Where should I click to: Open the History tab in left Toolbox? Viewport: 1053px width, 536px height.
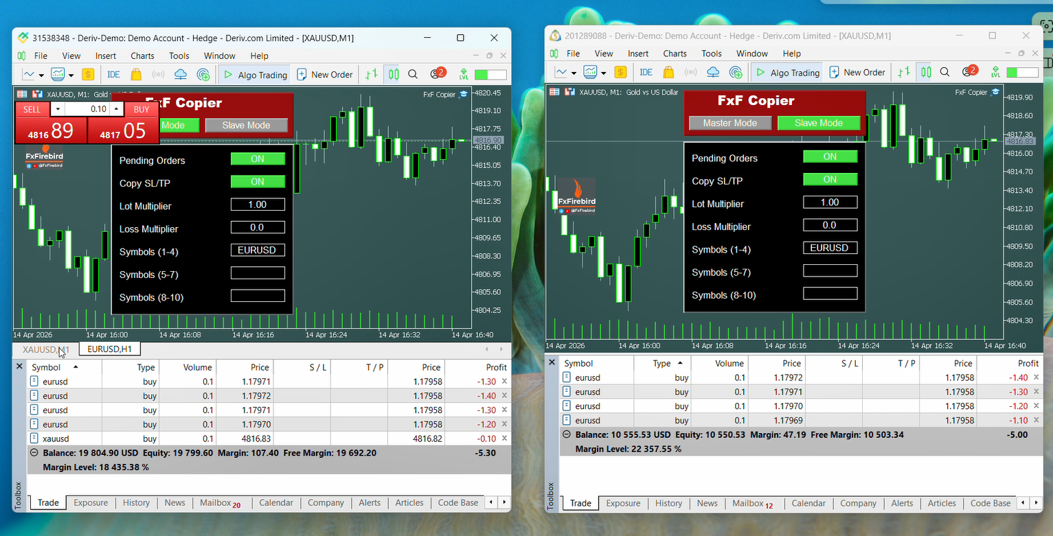(x=136, y=503)
